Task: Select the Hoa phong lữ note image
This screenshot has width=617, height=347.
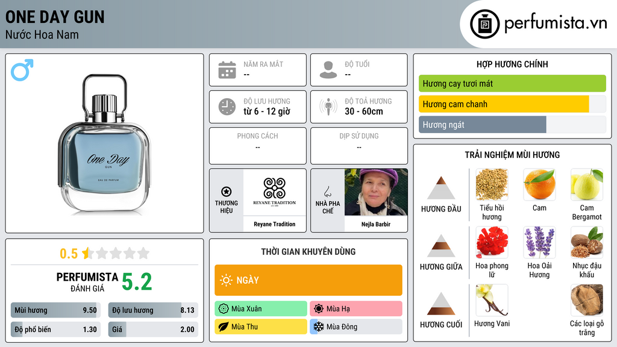Action: pos(492,242)
